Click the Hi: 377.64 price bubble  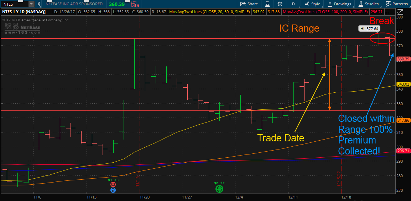tap(369, 29)
